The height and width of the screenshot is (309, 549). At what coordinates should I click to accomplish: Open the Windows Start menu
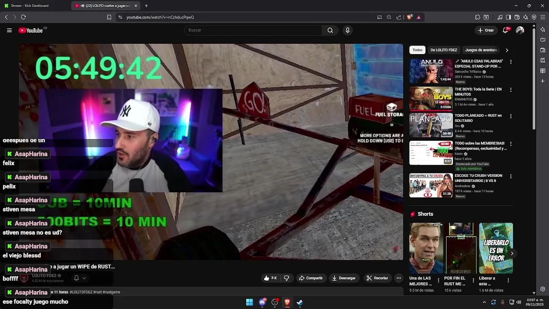pos(249,302)
